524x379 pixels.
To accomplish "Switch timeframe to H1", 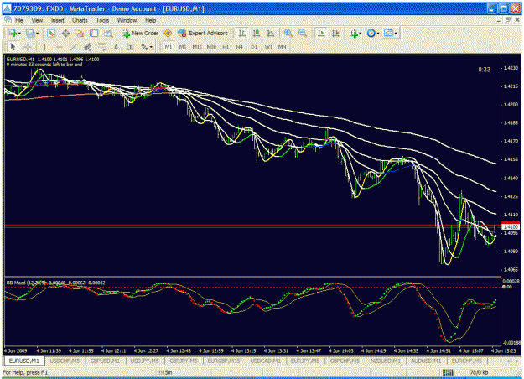I will pyautogui.click(x=226, y=47).
